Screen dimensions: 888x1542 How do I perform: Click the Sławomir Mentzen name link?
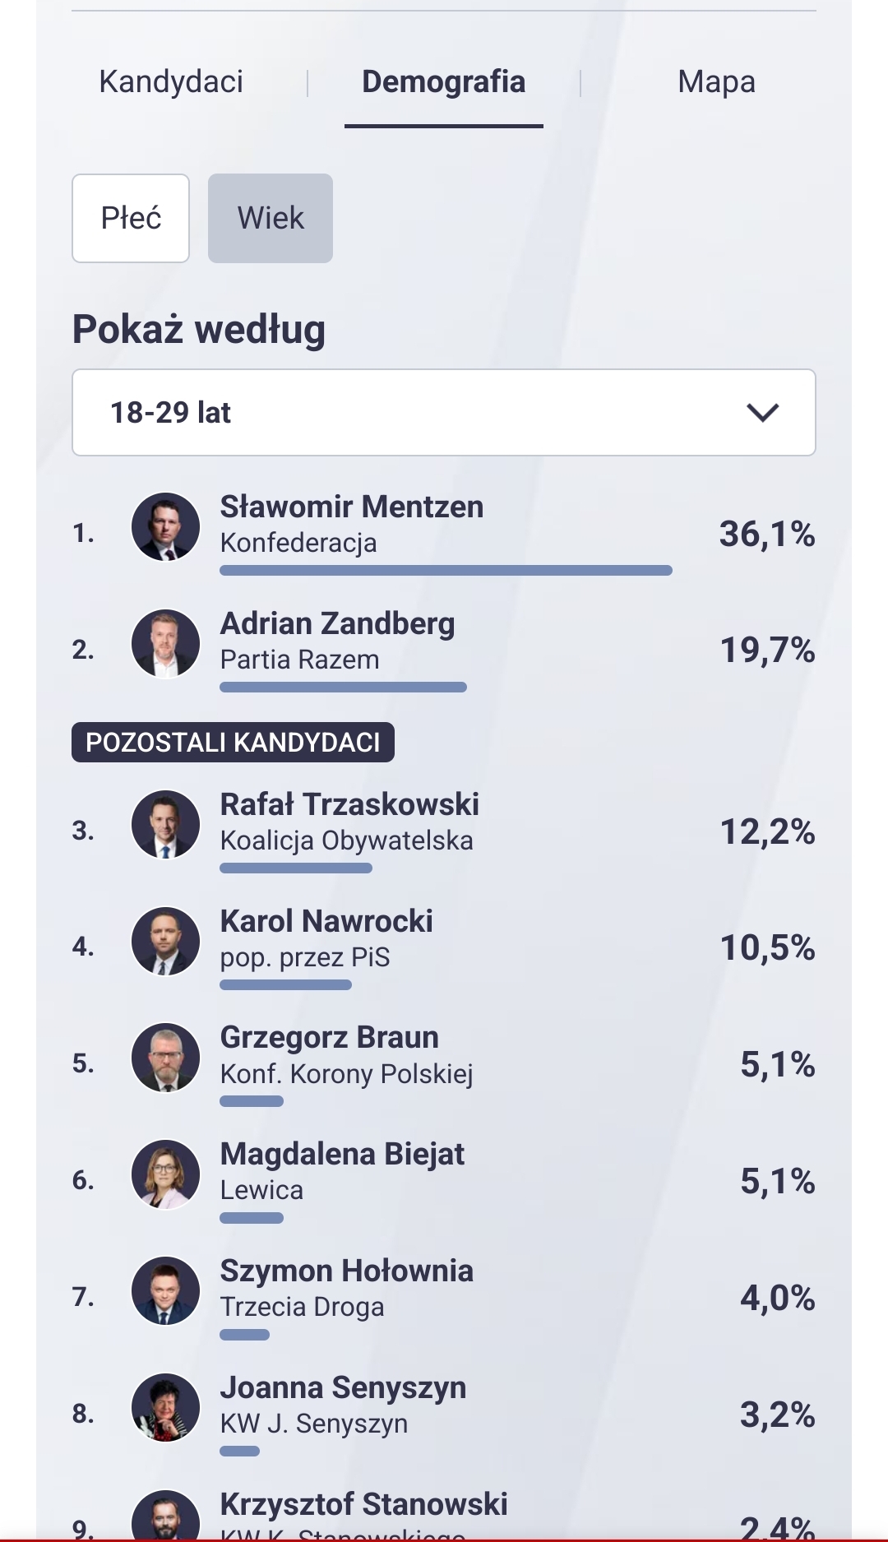click(352, 507)
